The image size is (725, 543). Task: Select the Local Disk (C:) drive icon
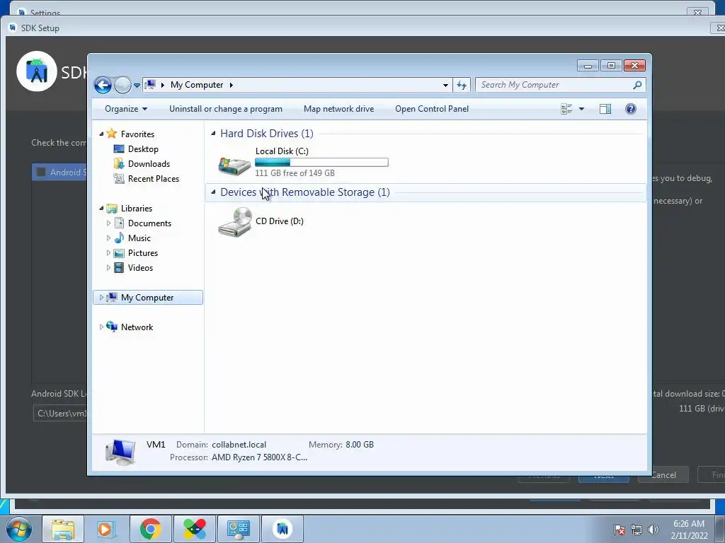[234, 165]
